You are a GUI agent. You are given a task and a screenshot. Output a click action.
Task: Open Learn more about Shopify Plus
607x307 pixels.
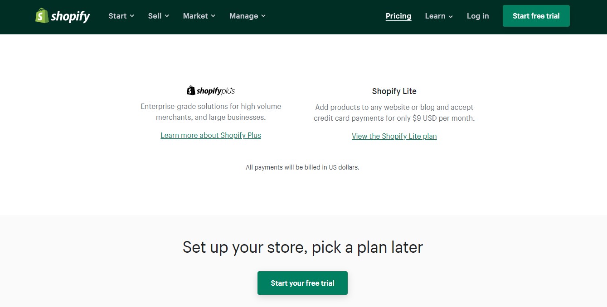click(210, 135)
